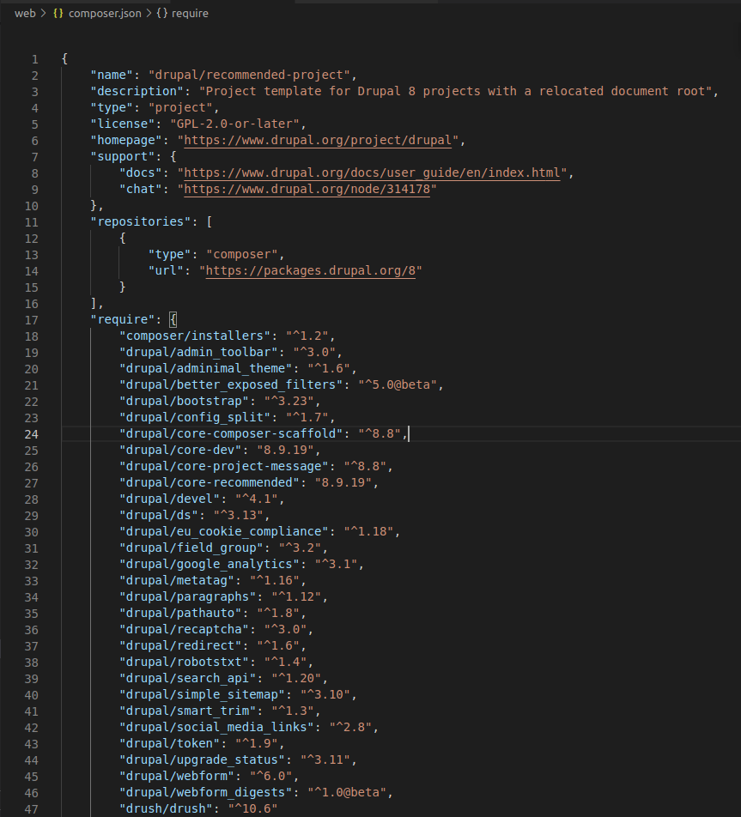This screenshot has width=741, height=817.
Task: Open the 'require' breadcrumb symbol dropdown
Action: point(190,13)
